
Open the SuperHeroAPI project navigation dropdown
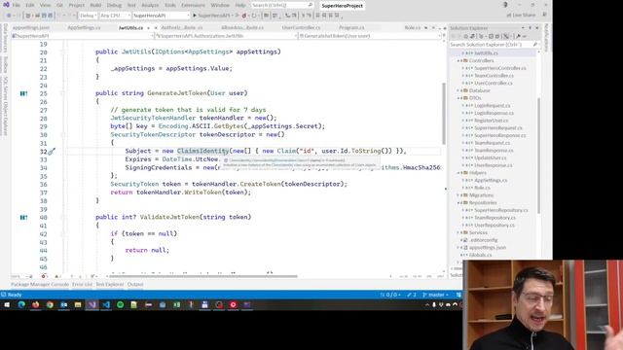pos(82,36)
